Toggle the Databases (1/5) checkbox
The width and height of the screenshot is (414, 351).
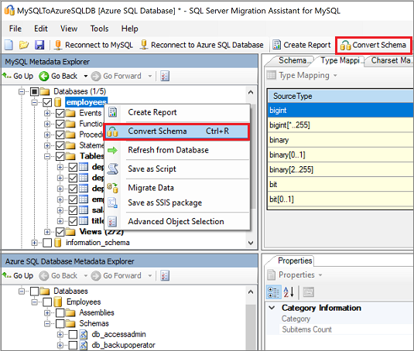(34, 91)
